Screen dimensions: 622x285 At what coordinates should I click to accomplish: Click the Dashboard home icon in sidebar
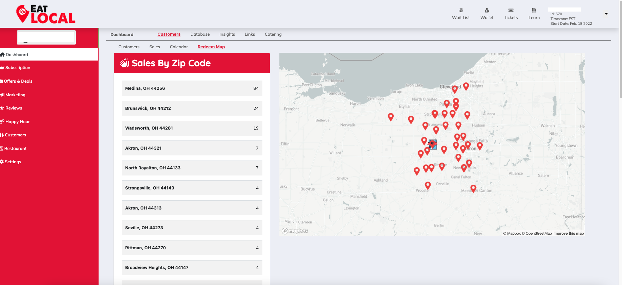click(x=2, y=54)
